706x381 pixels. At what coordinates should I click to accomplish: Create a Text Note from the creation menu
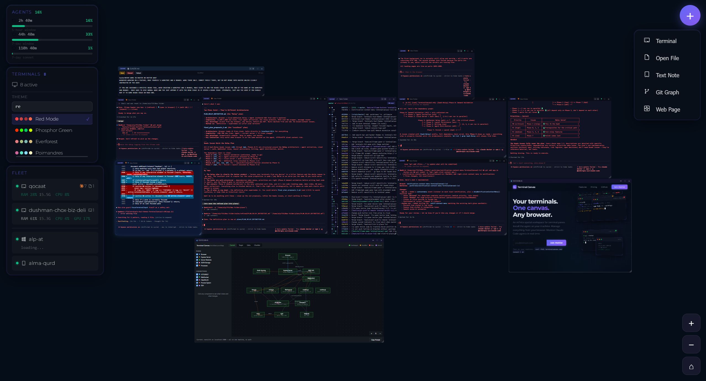click(x=667, y=75)
